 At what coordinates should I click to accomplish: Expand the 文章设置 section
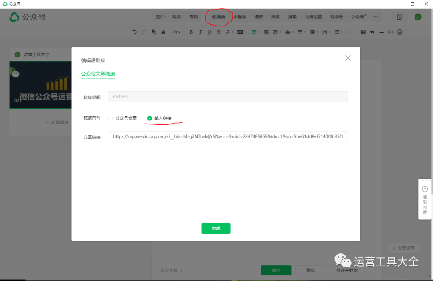[x=403, y=248]
